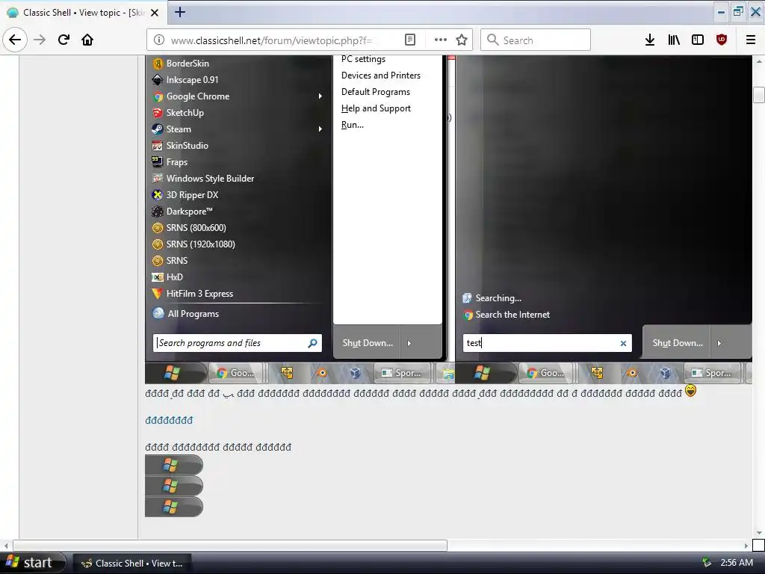Bookmark this page with the star

pos(462,40)
